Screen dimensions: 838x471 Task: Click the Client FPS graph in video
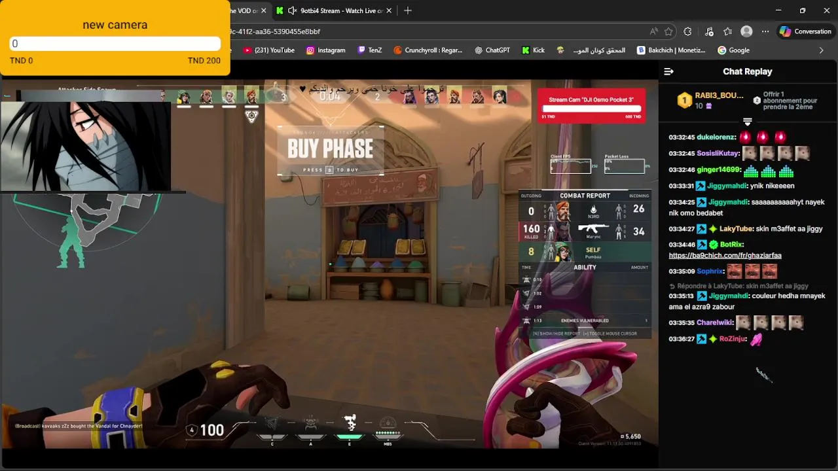[570, 166]
